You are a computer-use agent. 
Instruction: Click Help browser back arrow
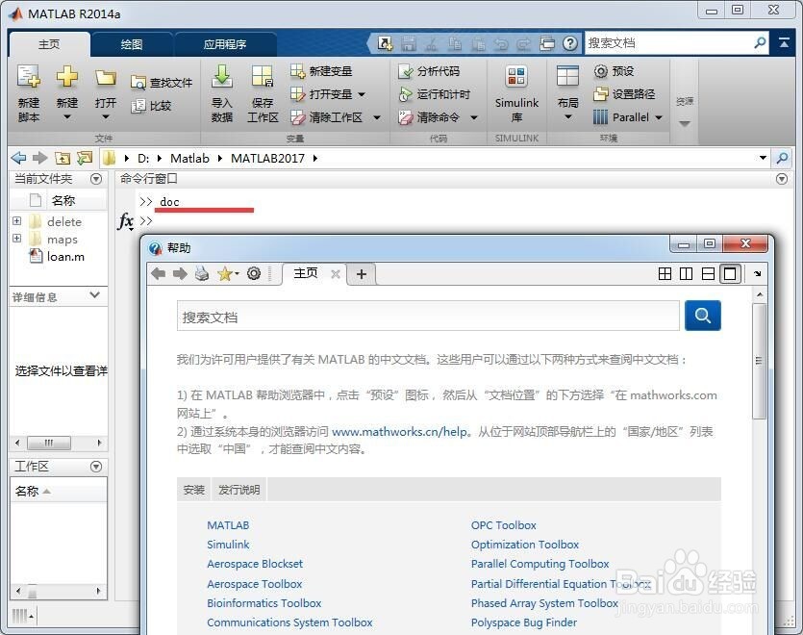(x=159, y=273)
